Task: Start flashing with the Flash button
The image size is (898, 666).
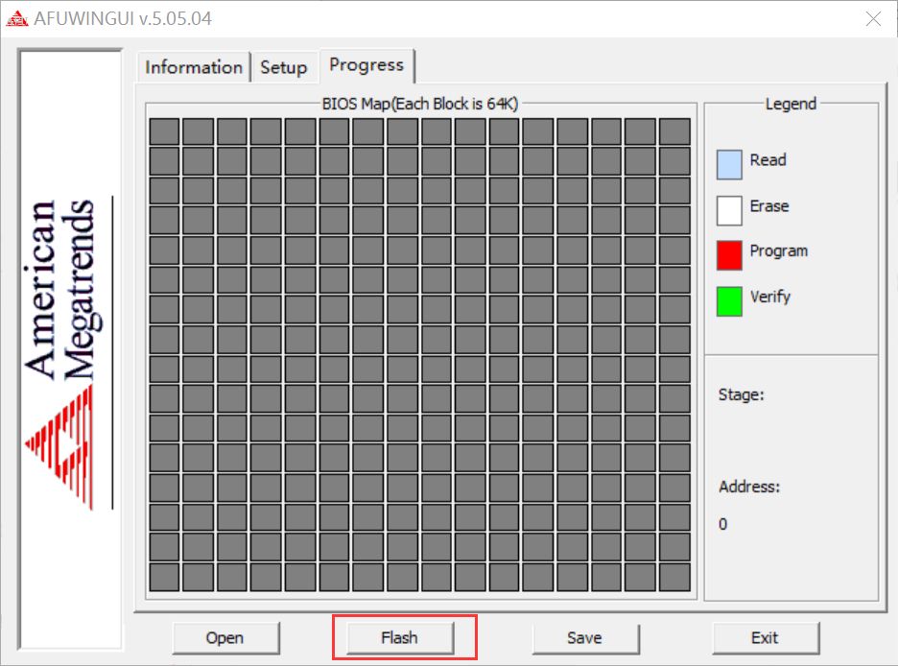Action: pyautogui.click(x=400, y=637)
